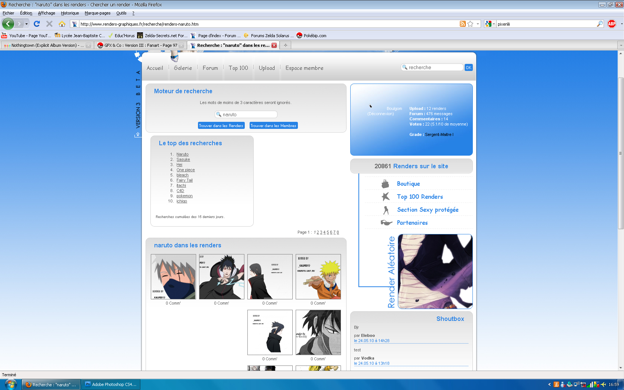624x390 pixels.
Task: Open the Affichage menu
Action: tap(46, 13)
